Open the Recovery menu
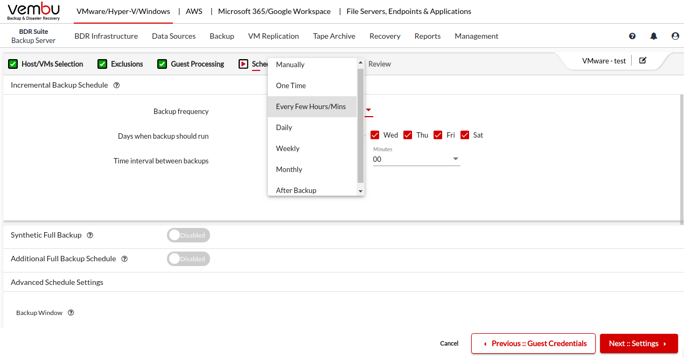684x358 pixels. click(x=385, y=36)
